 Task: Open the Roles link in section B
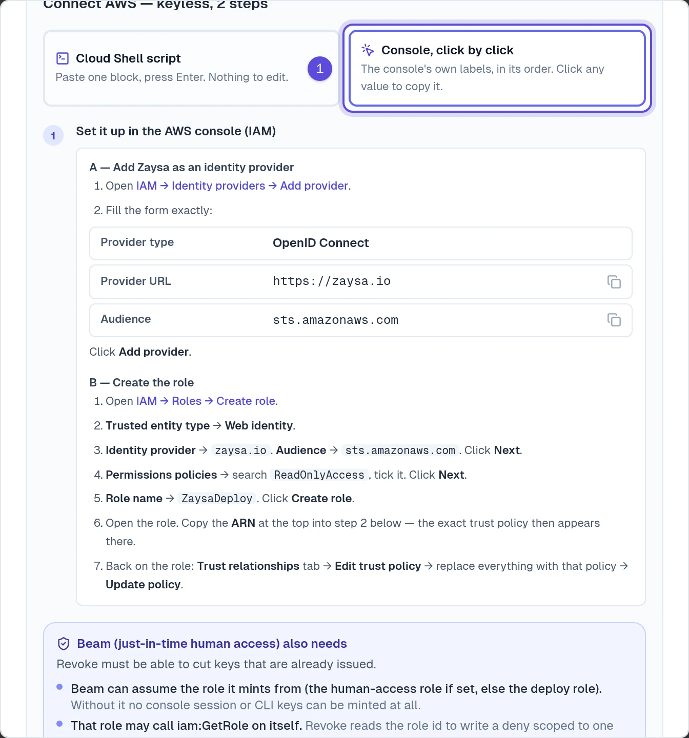click(187, 401)
